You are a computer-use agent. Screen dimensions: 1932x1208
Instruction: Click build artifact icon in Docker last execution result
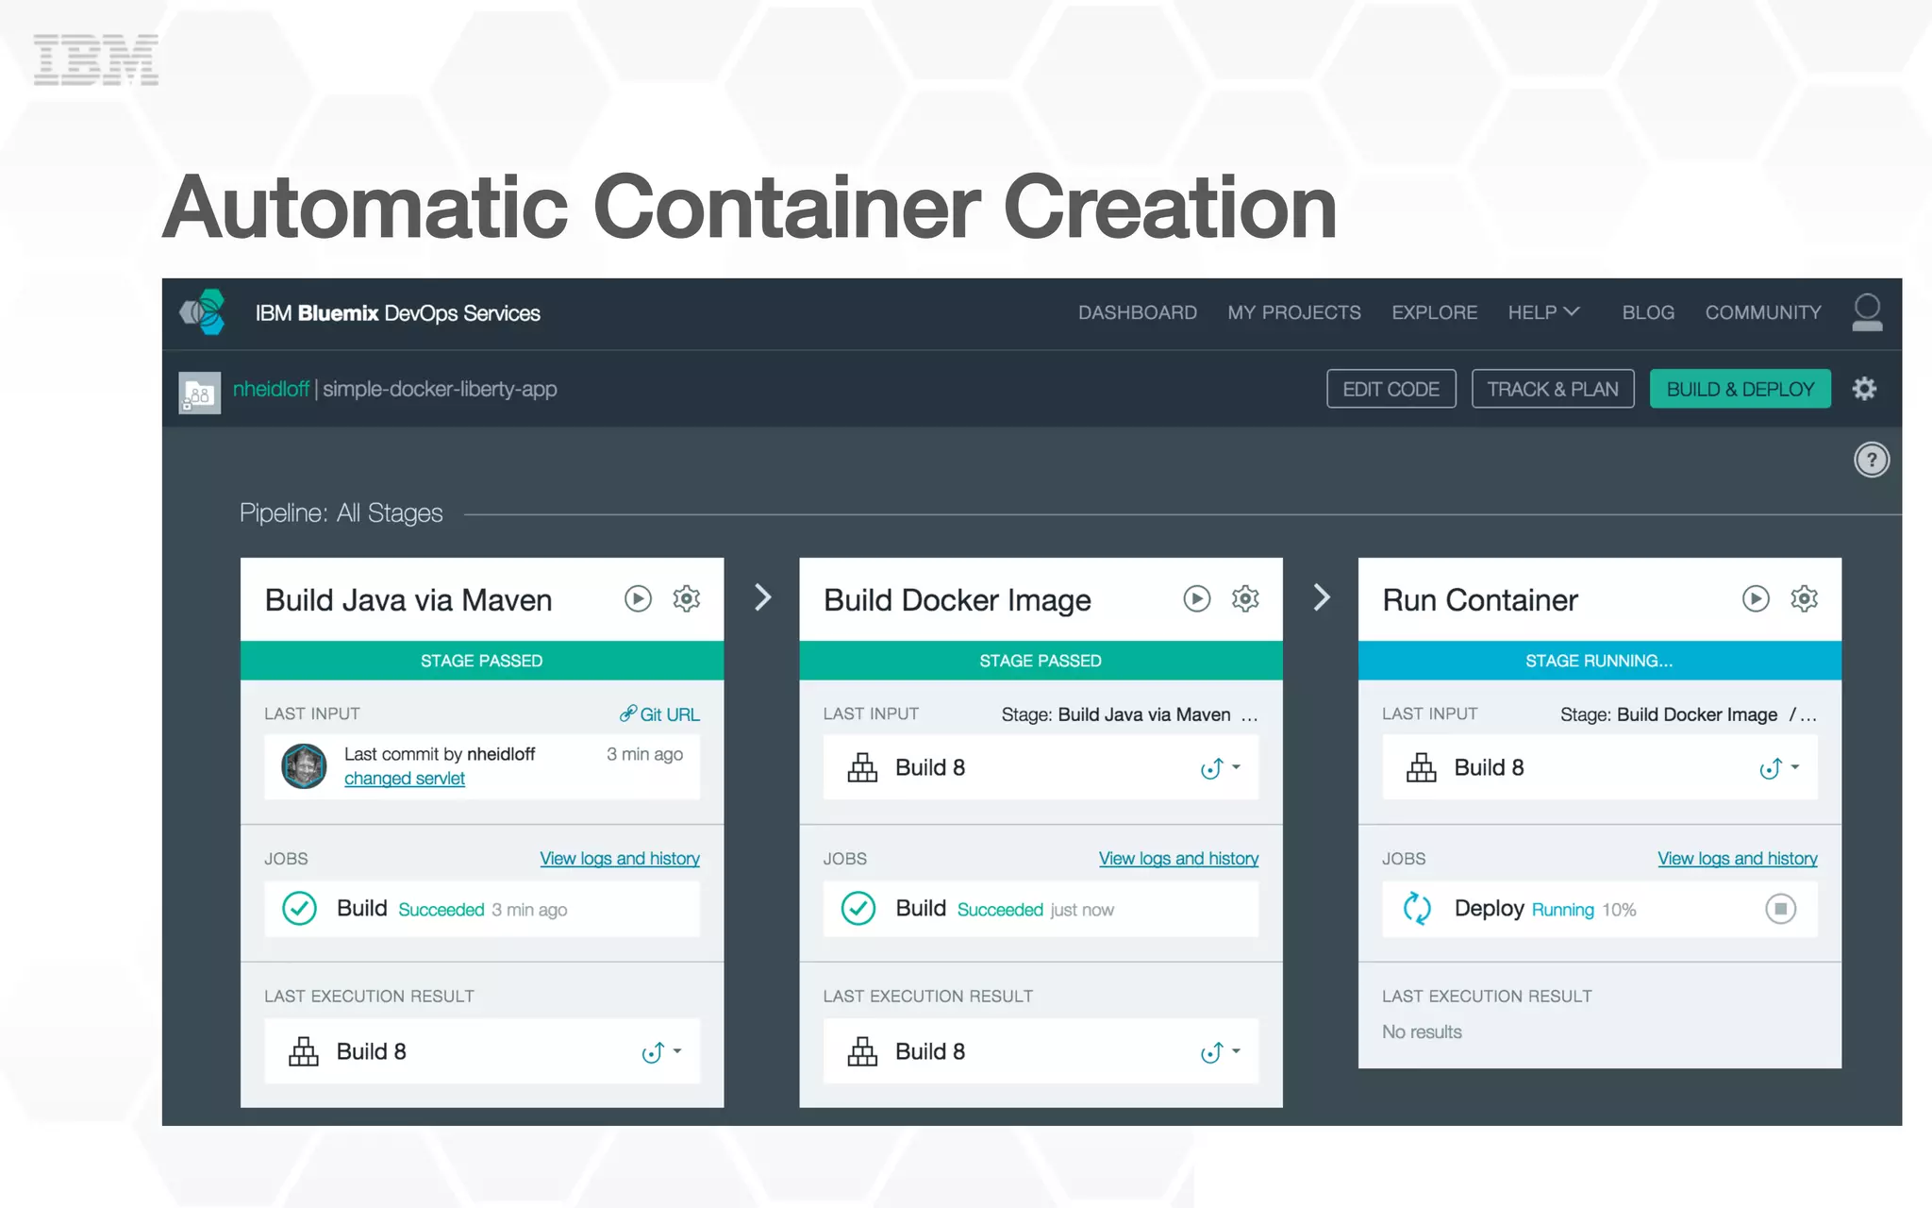point(862,1051)
